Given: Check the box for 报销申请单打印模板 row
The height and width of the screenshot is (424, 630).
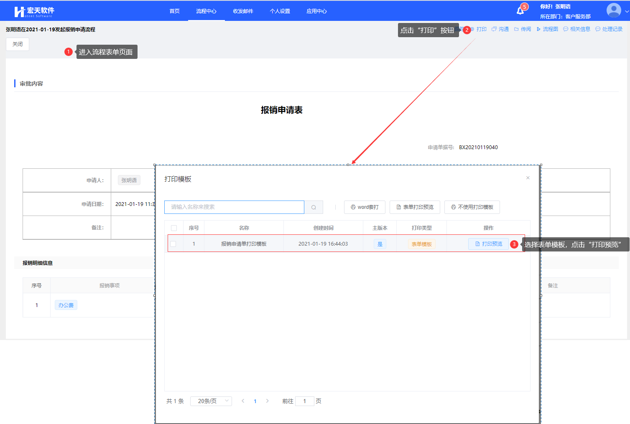Looking at the screenshot, I should (x=173, y=244).
